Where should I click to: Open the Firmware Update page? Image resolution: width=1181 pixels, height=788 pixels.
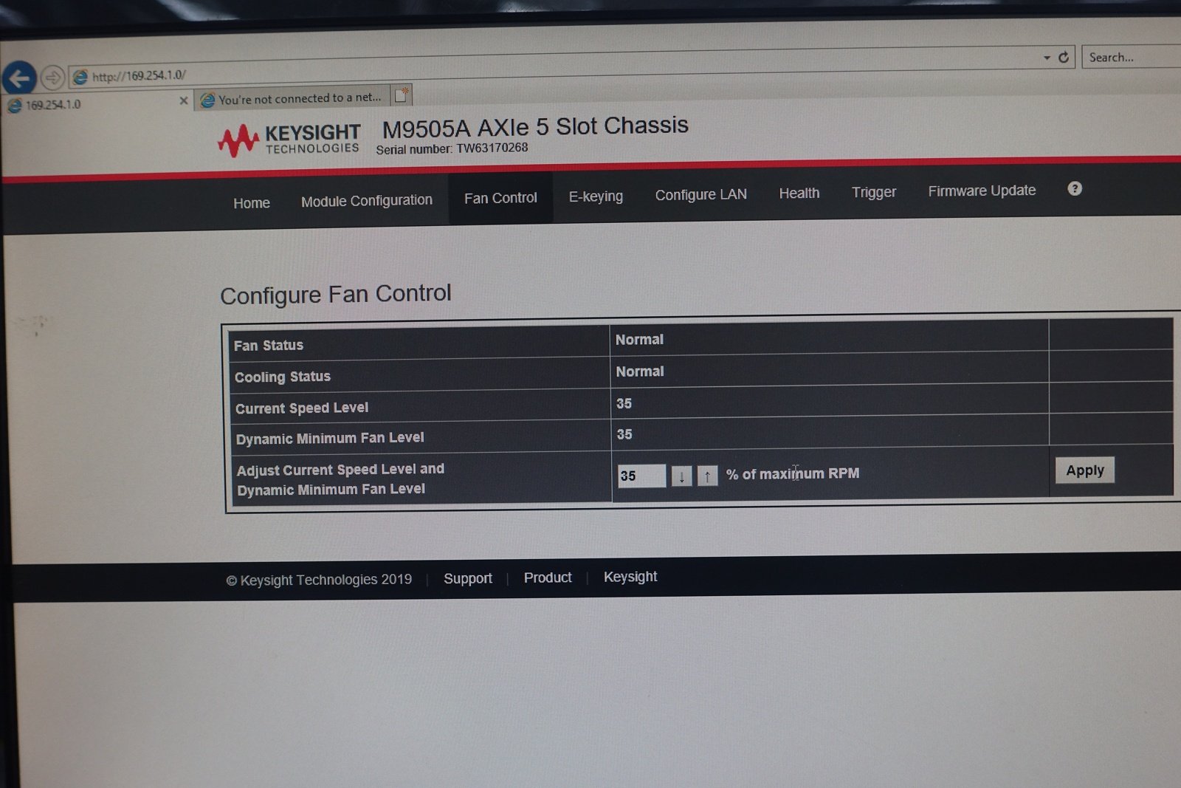982,191
